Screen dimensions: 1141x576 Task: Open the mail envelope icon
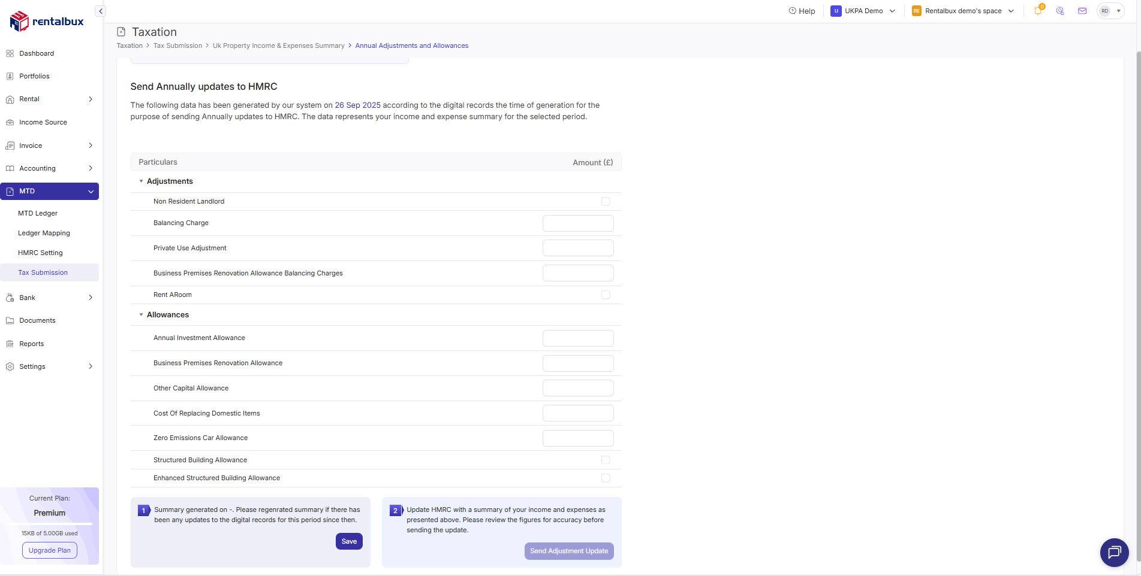point(1082,11)
